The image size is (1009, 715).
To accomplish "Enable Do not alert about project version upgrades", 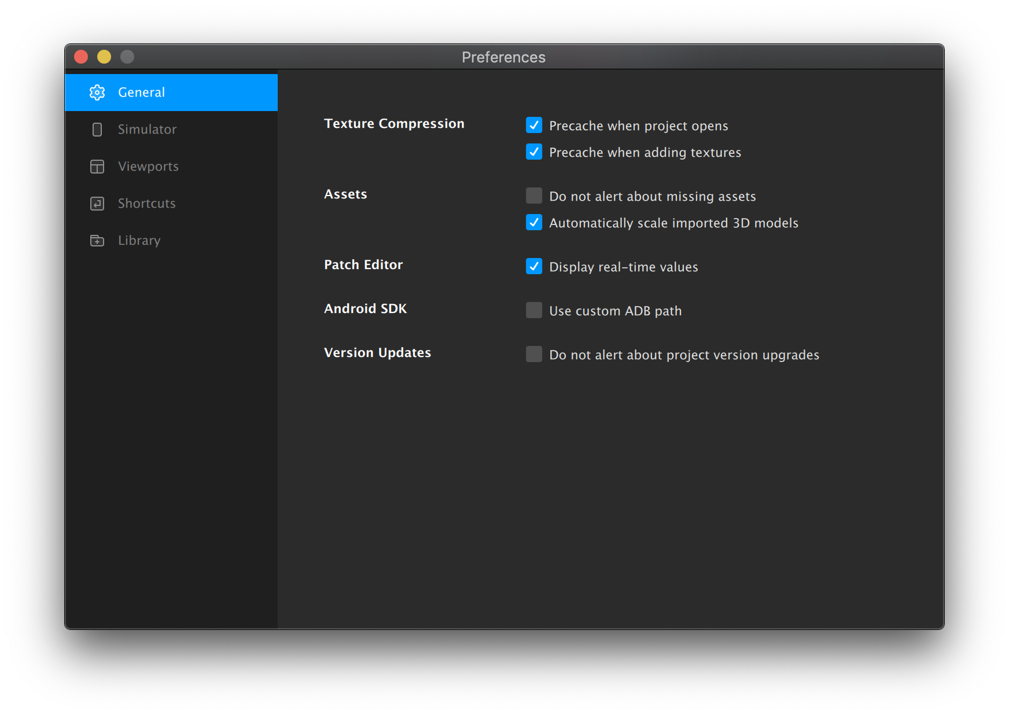I will click(534, 355).
